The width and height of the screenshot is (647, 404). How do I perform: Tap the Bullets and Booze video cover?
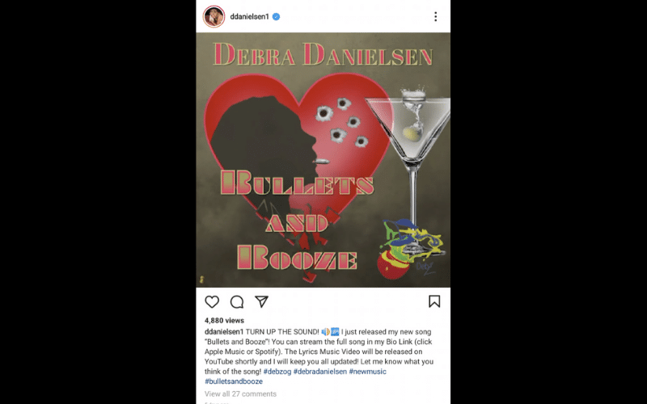323,160
